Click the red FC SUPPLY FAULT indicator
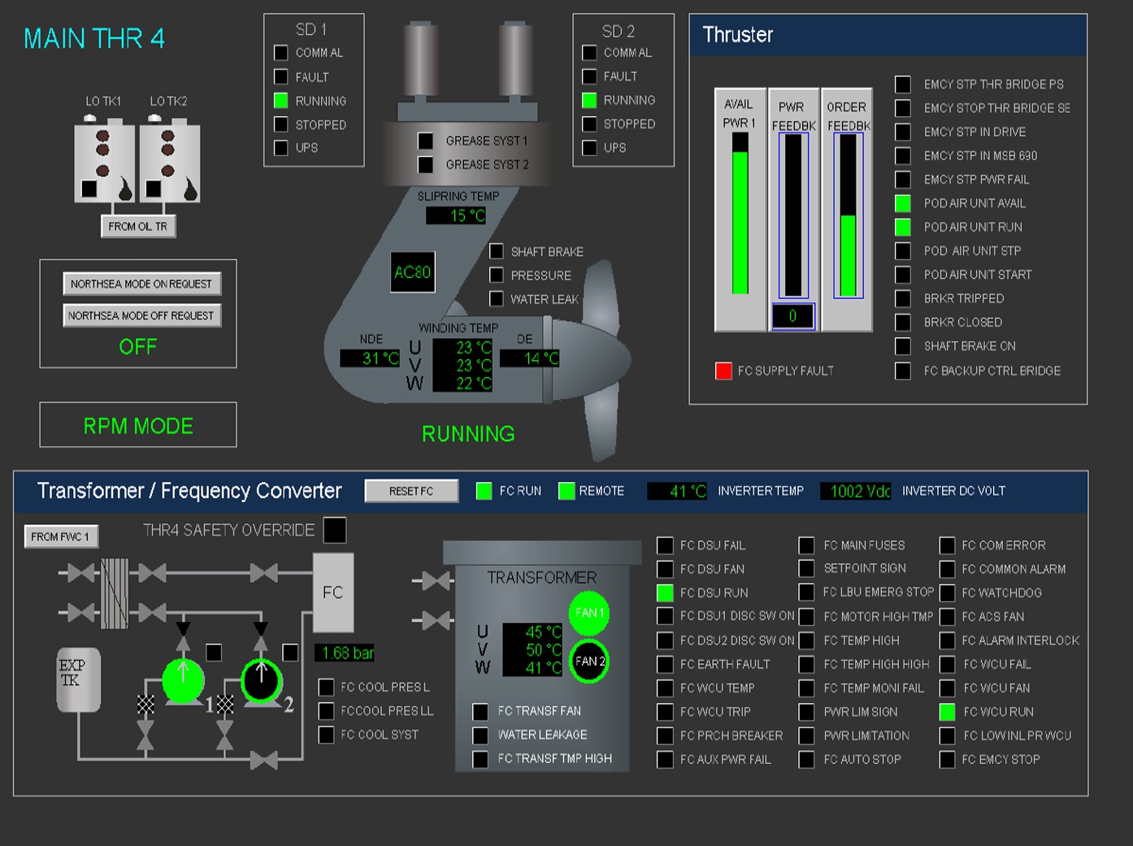The width and height of the screenshot is (1133, 846). point(723,371)
